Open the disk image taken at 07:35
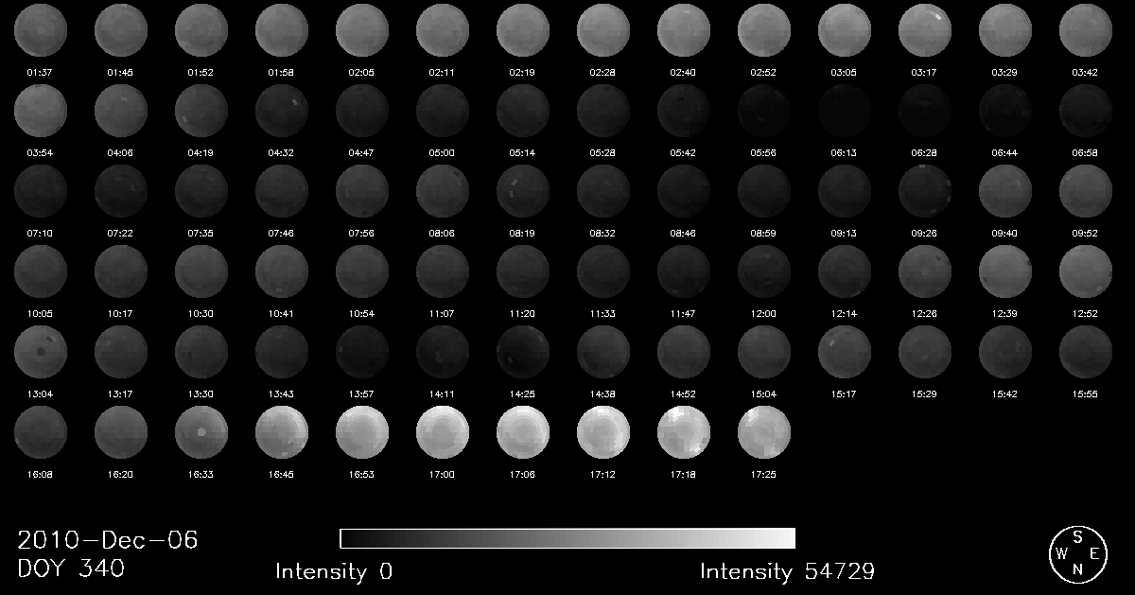 (201, 190)
